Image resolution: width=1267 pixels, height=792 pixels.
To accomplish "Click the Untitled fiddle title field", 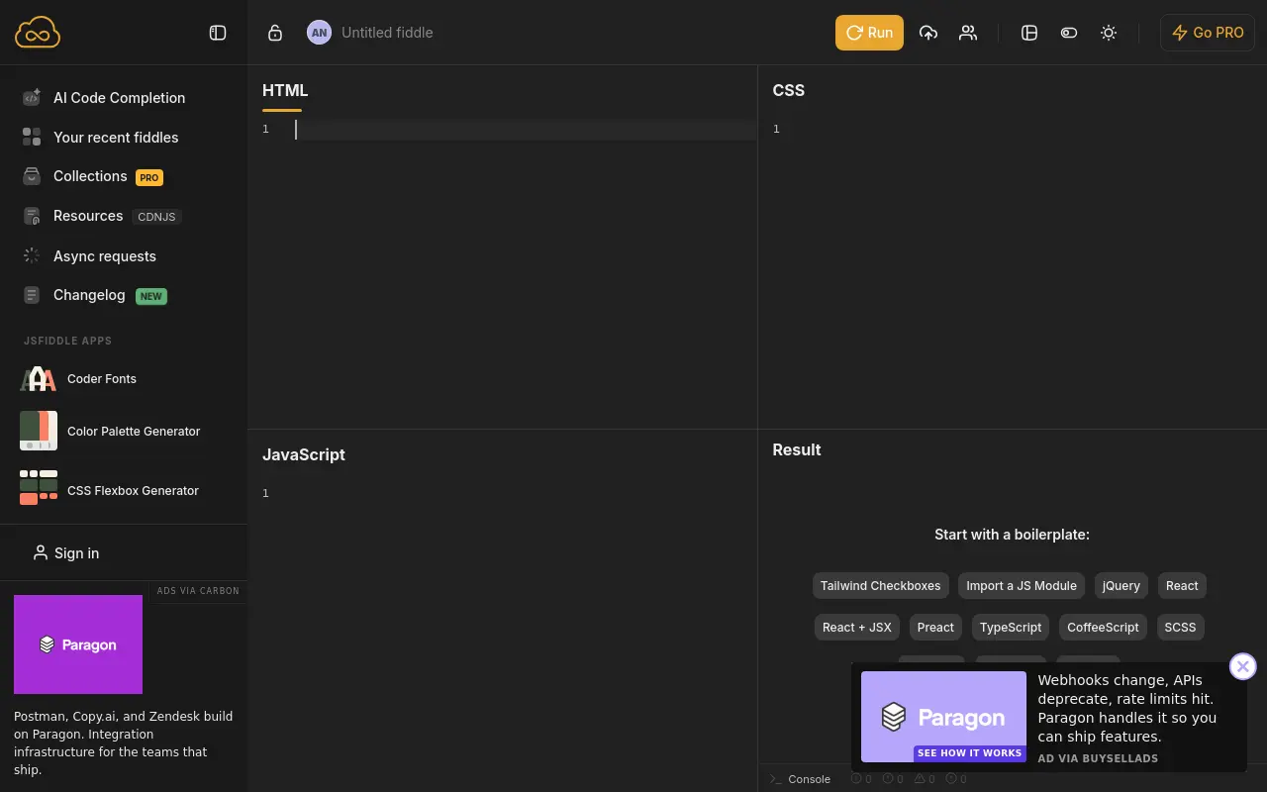I will coord(387,33).
